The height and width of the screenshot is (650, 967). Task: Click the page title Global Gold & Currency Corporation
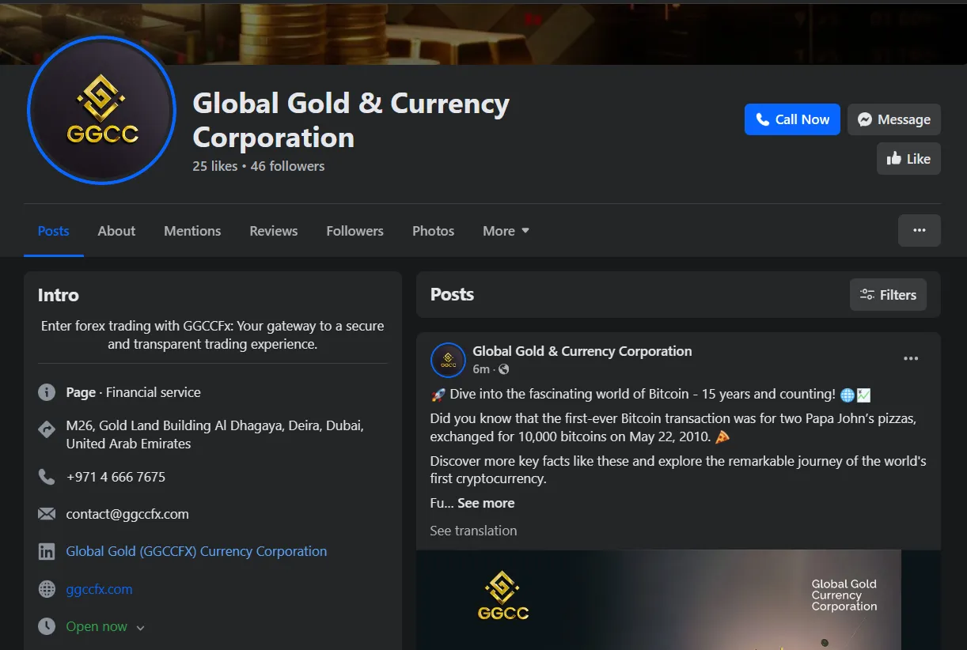351,120
